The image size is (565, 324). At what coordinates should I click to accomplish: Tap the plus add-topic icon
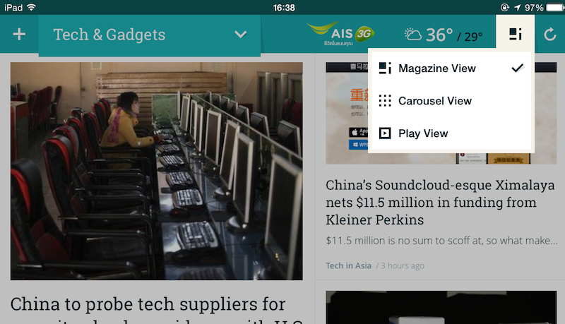[x=19, y=35]
